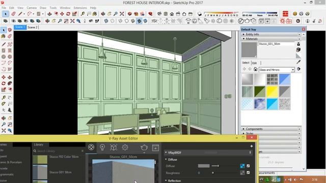Collapse the VRayBRDF layer section
Screen dimensions: 326x183
pyautogui.click(x=166, y=152)
